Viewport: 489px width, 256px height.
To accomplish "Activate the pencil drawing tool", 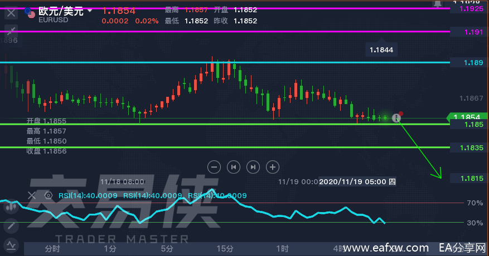I will [11, 226].
